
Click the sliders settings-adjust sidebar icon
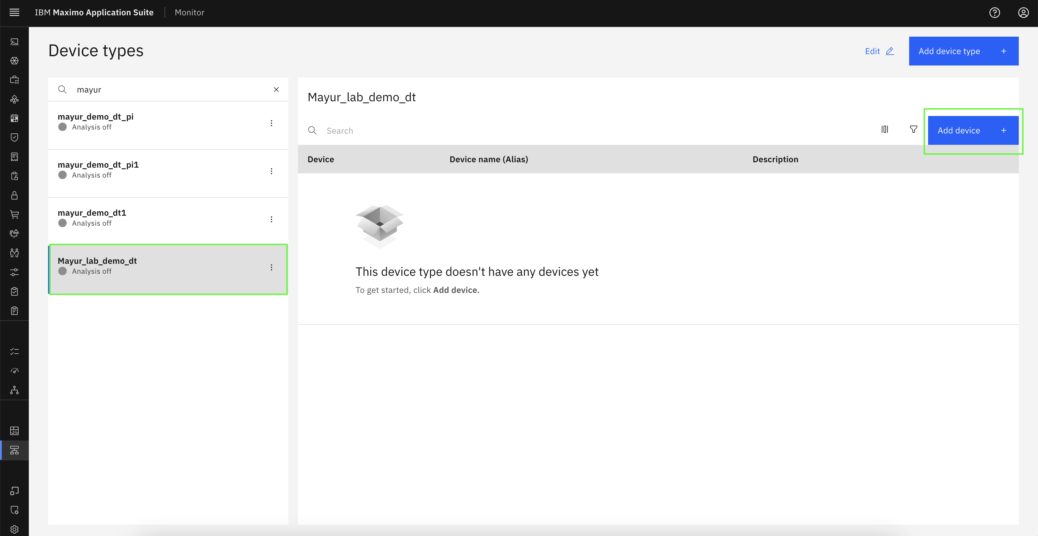(14, 272)
